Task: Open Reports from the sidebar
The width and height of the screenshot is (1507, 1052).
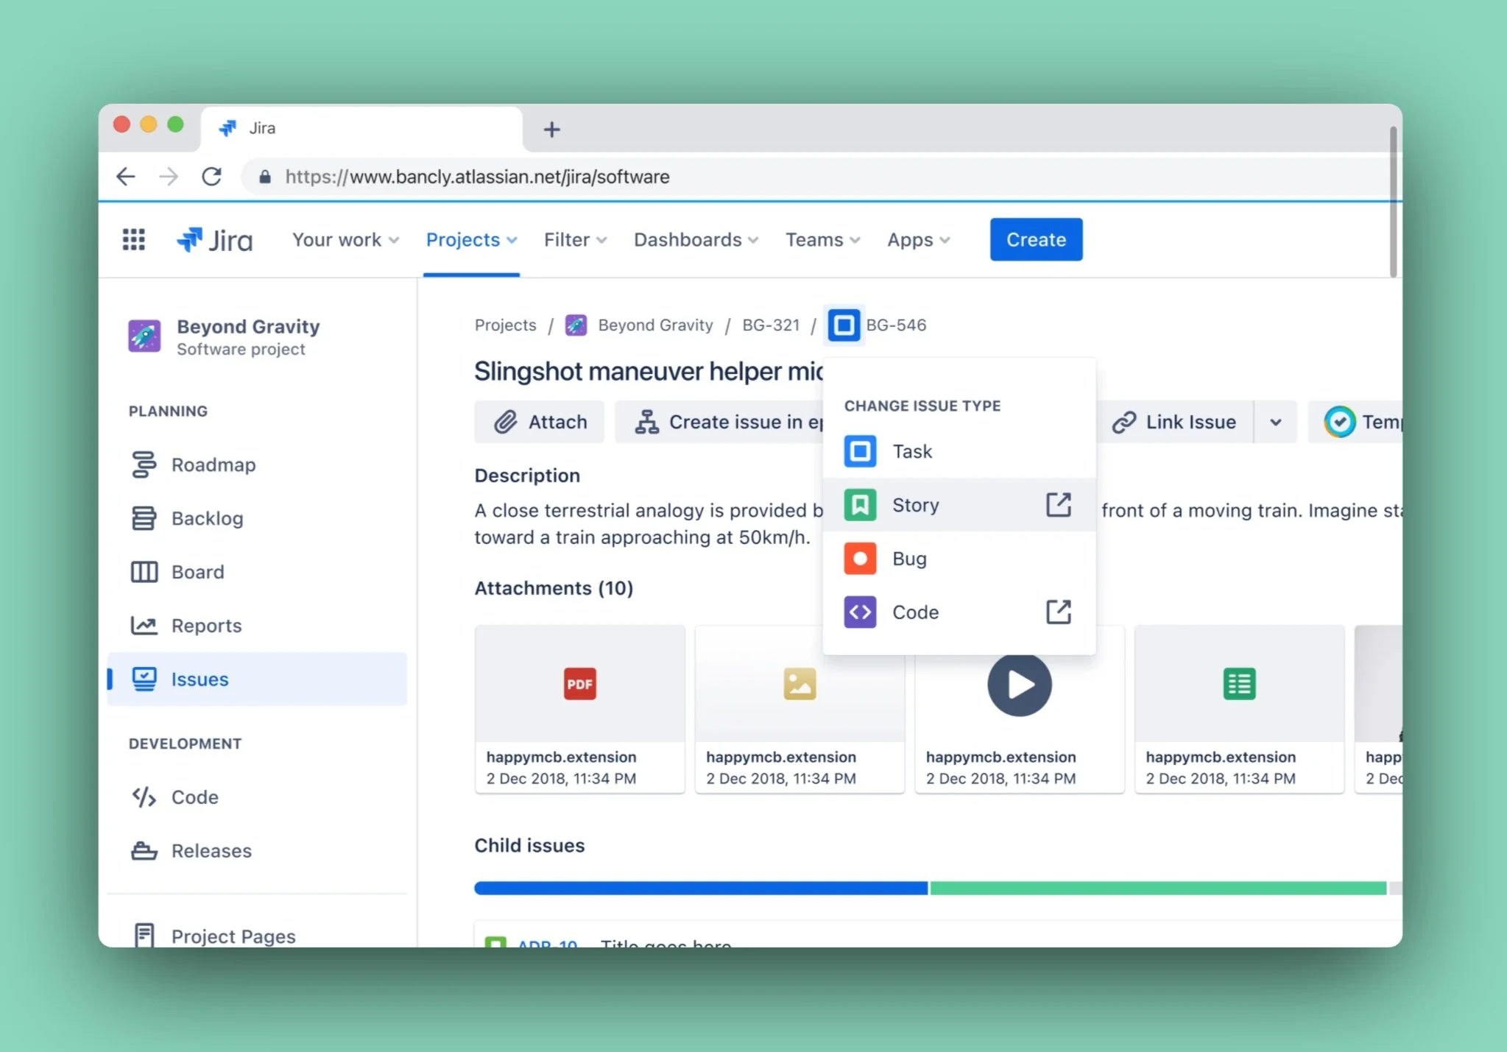Action: [x=206, y=626]
